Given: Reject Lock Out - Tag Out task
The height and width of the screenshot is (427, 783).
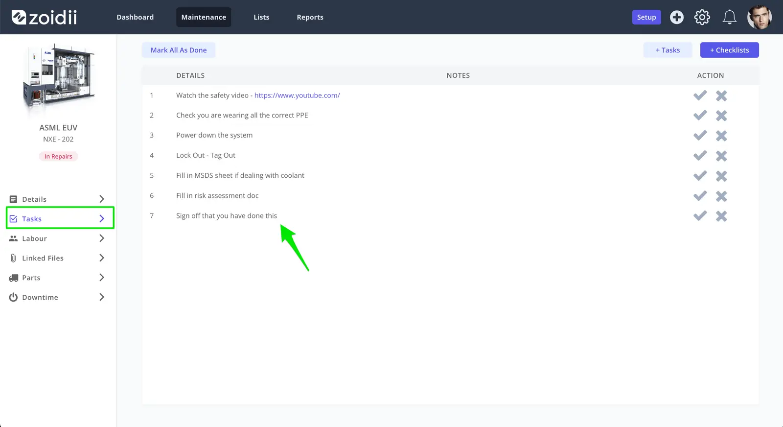Looking at the screenshot, I should pos(721,156).
